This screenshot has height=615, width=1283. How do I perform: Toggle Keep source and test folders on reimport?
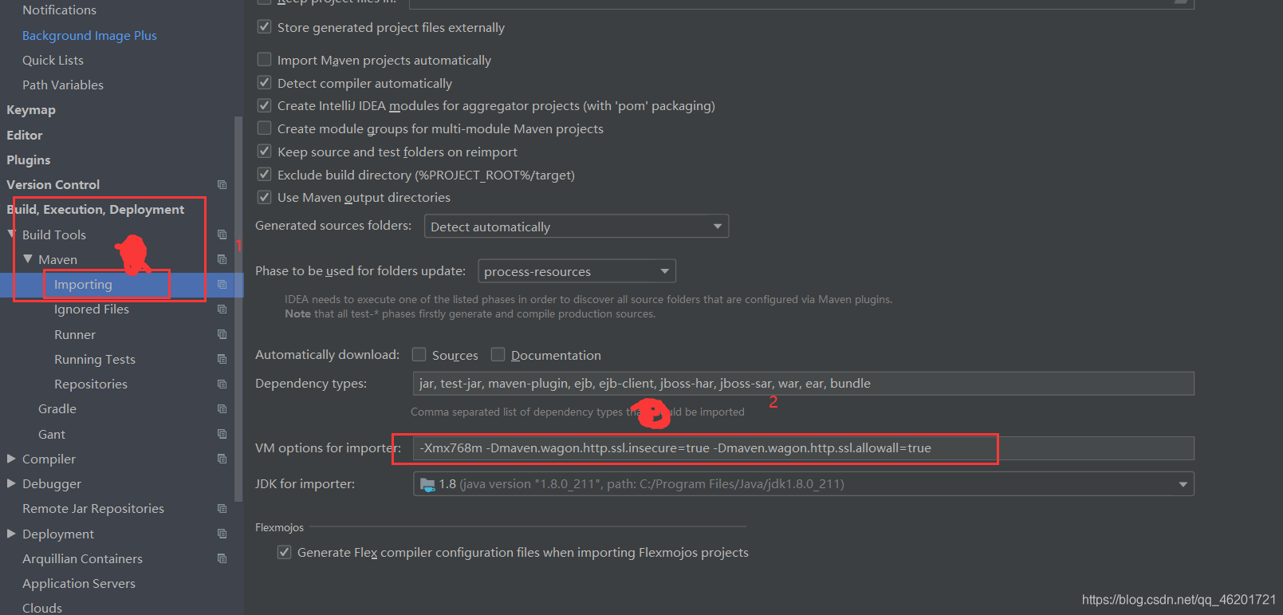pyautogui.click(x=264, y=152)
